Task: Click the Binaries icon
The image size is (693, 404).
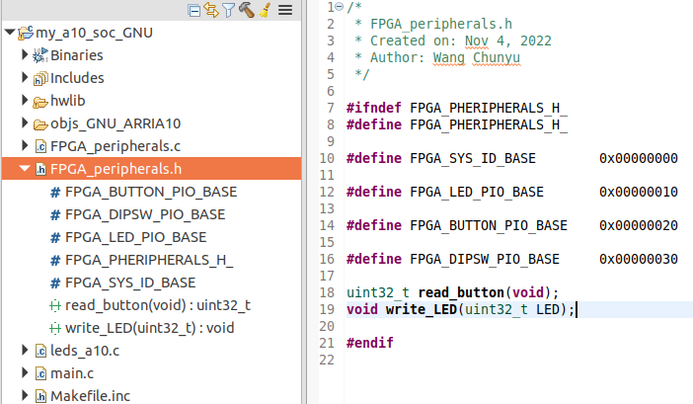Action: pyautogui.click(x=40, y=55)
